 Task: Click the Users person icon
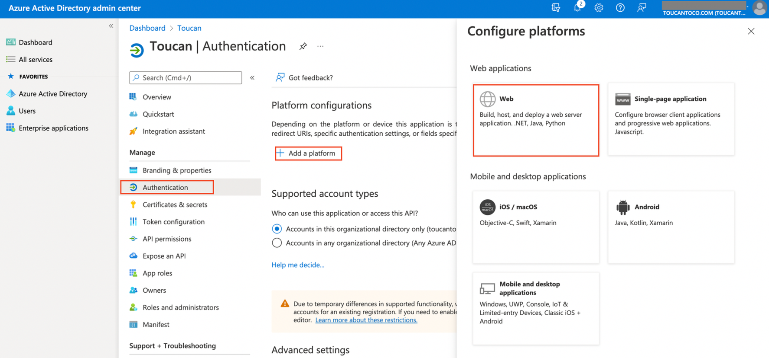[x=10, y=111]
